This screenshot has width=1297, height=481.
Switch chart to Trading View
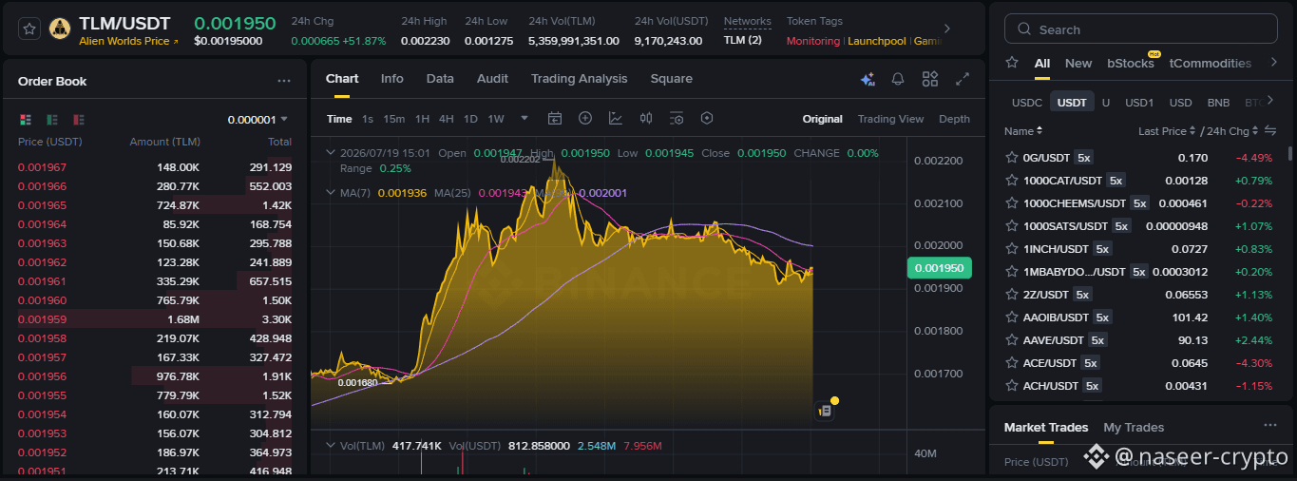coord(890,119)
